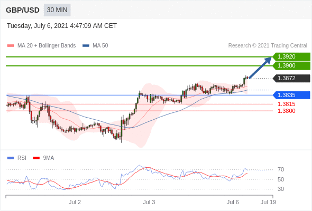The image size is (312, 211).
Task: Click the 30 MIN timeframe button
Action: tap(57, 10)
